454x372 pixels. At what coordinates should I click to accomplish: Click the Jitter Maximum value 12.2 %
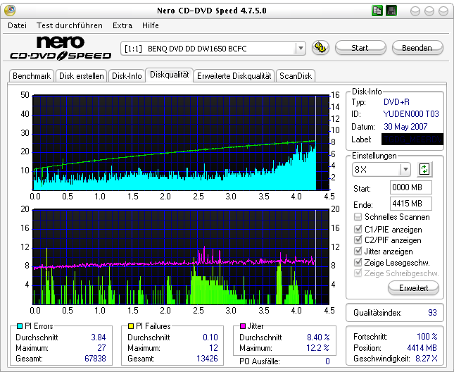pos(317,347)
